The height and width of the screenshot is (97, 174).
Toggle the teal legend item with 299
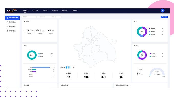[x=46, y=54]
